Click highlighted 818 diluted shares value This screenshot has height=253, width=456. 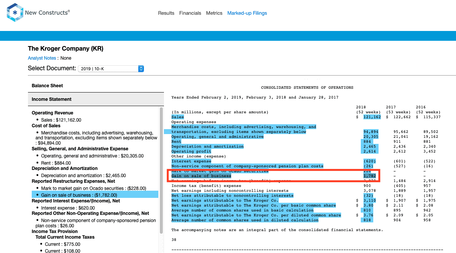pos(368,220)
